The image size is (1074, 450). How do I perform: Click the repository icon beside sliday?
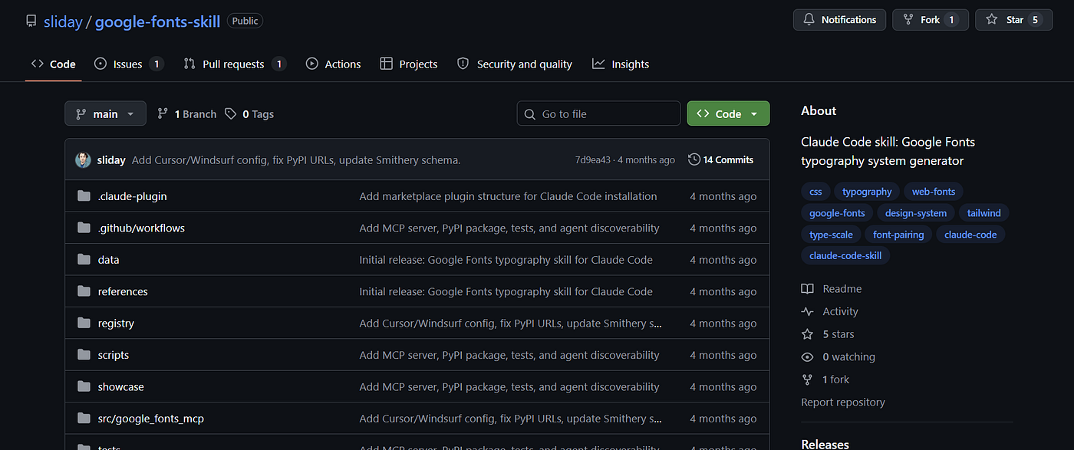31,21
